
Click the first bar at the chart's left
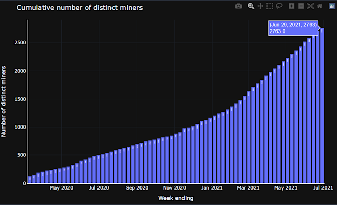pyautogui.click(x=30, y=180)
